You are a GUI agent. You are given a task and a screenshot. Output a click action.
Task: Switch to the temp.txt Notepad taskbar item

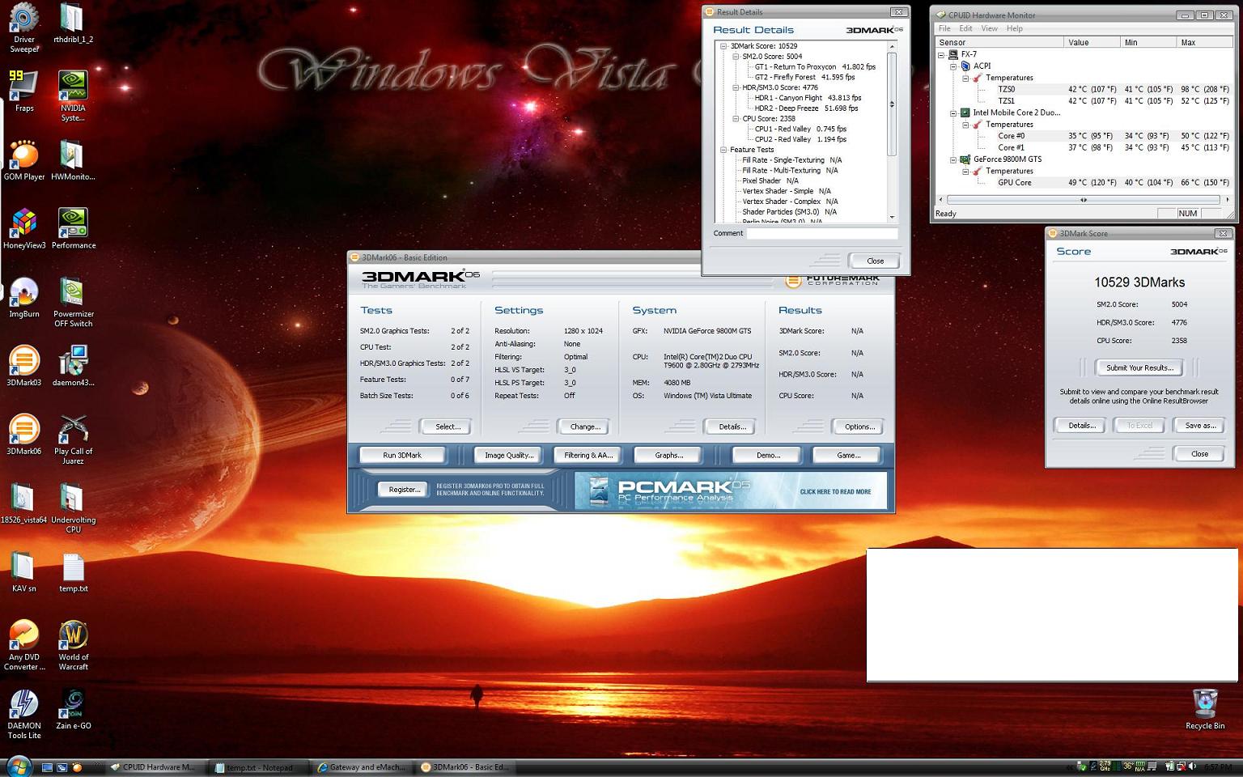click(x=258, y=767)
